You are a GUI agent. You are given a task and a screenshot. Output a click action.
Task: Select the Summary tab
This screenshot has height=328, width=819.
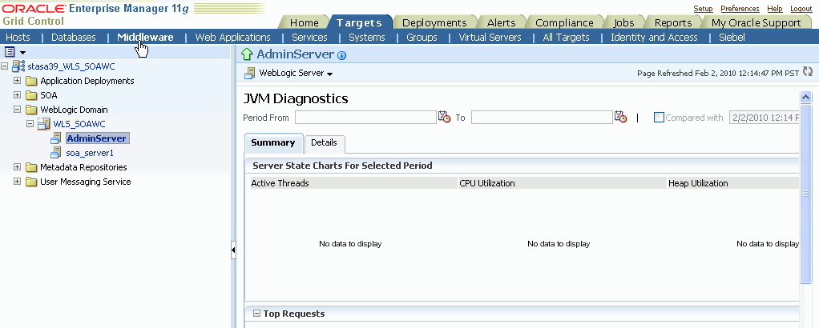[x=272, y=143]
